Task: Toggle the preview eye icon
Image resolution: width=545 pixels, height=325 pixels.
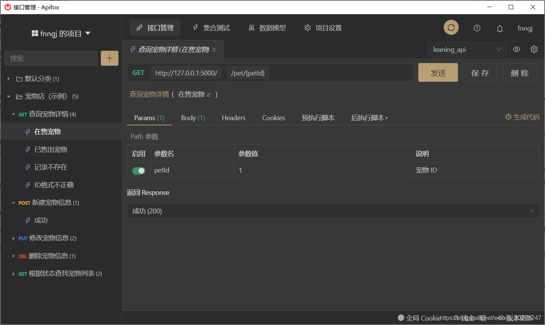Action: click(517, 49)
